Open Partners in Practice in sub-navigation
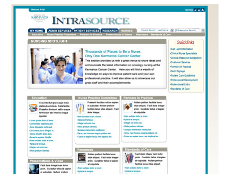 91,34
